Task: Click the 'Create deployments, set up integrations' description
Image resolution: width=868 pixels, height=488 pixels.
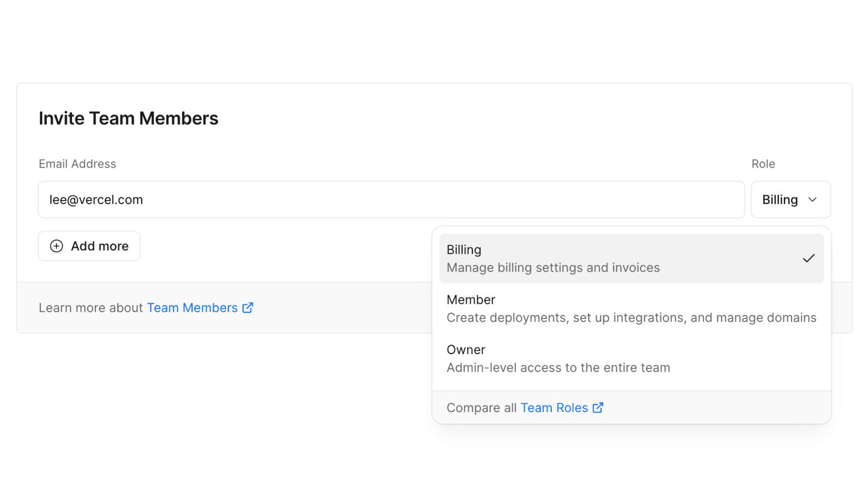Action: click(631, 318)
